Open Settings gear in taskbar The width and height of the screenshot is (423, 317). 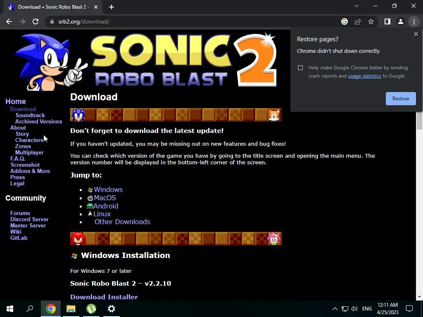pyautogui.click(x=112, y=309)
